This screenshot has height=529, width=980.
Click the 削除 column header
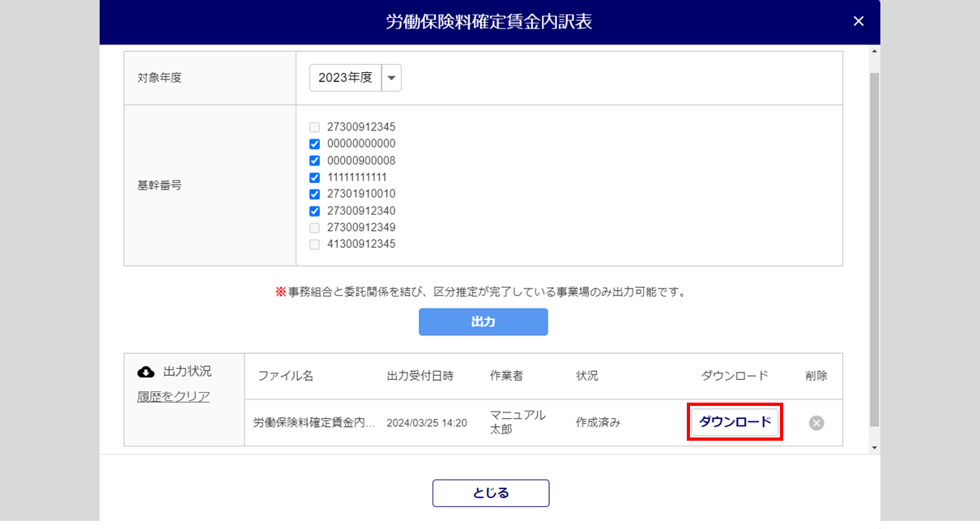point(816,376)
